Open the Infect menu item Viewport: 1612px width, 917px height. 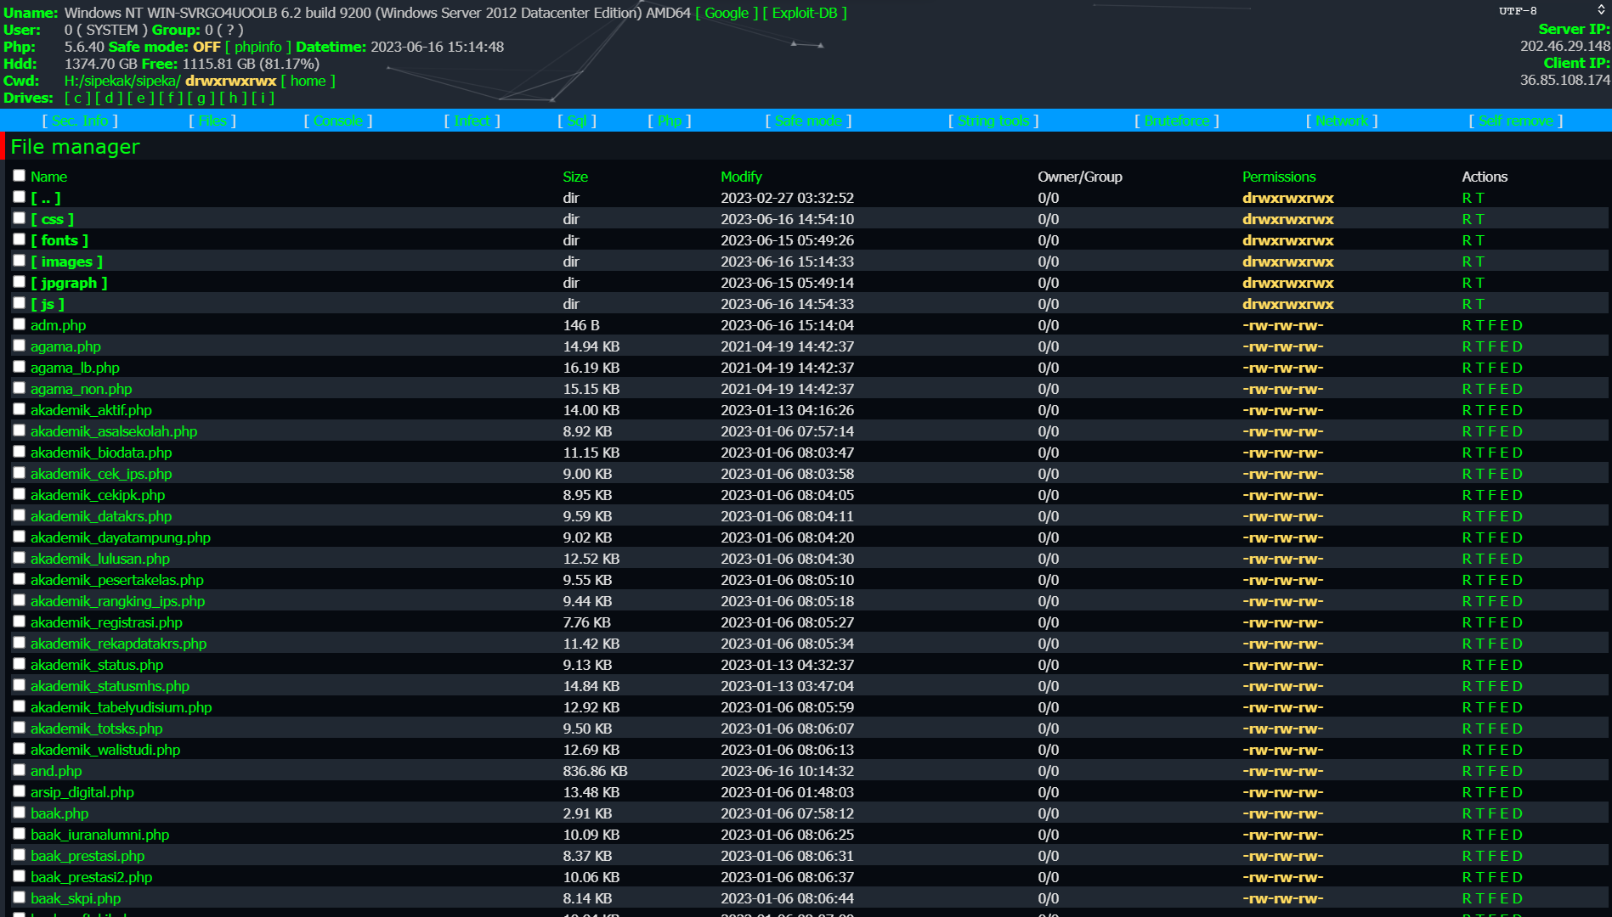pos(472,121)
